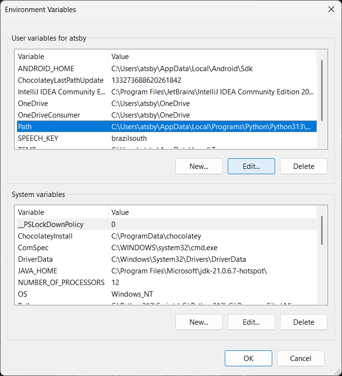342x376 pixels.
Task: Select the ANDROID_HOME user variable row
Action: 46,69
